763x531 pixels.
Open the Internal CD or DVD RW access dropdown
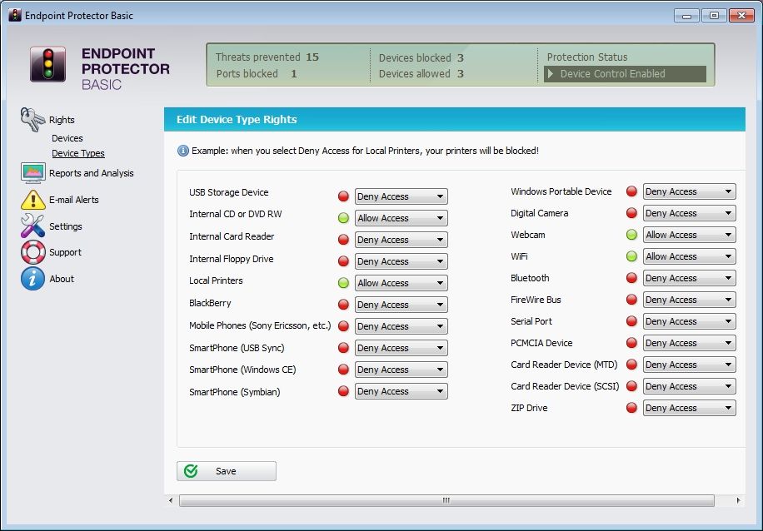tap(401, 218)
